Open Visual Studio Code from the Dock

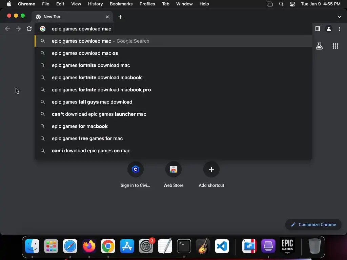[222, 246]
